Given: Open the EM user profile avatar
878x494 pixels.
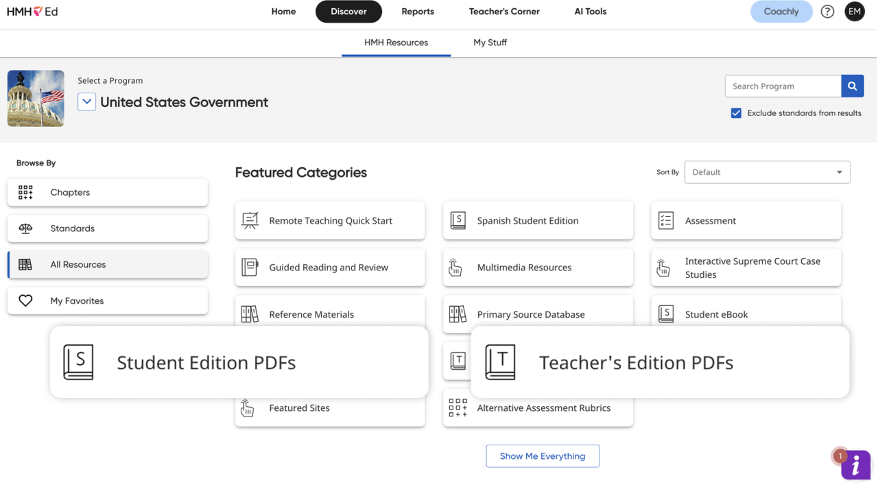Looking at the screenshot, I should (x=855, y=12).
